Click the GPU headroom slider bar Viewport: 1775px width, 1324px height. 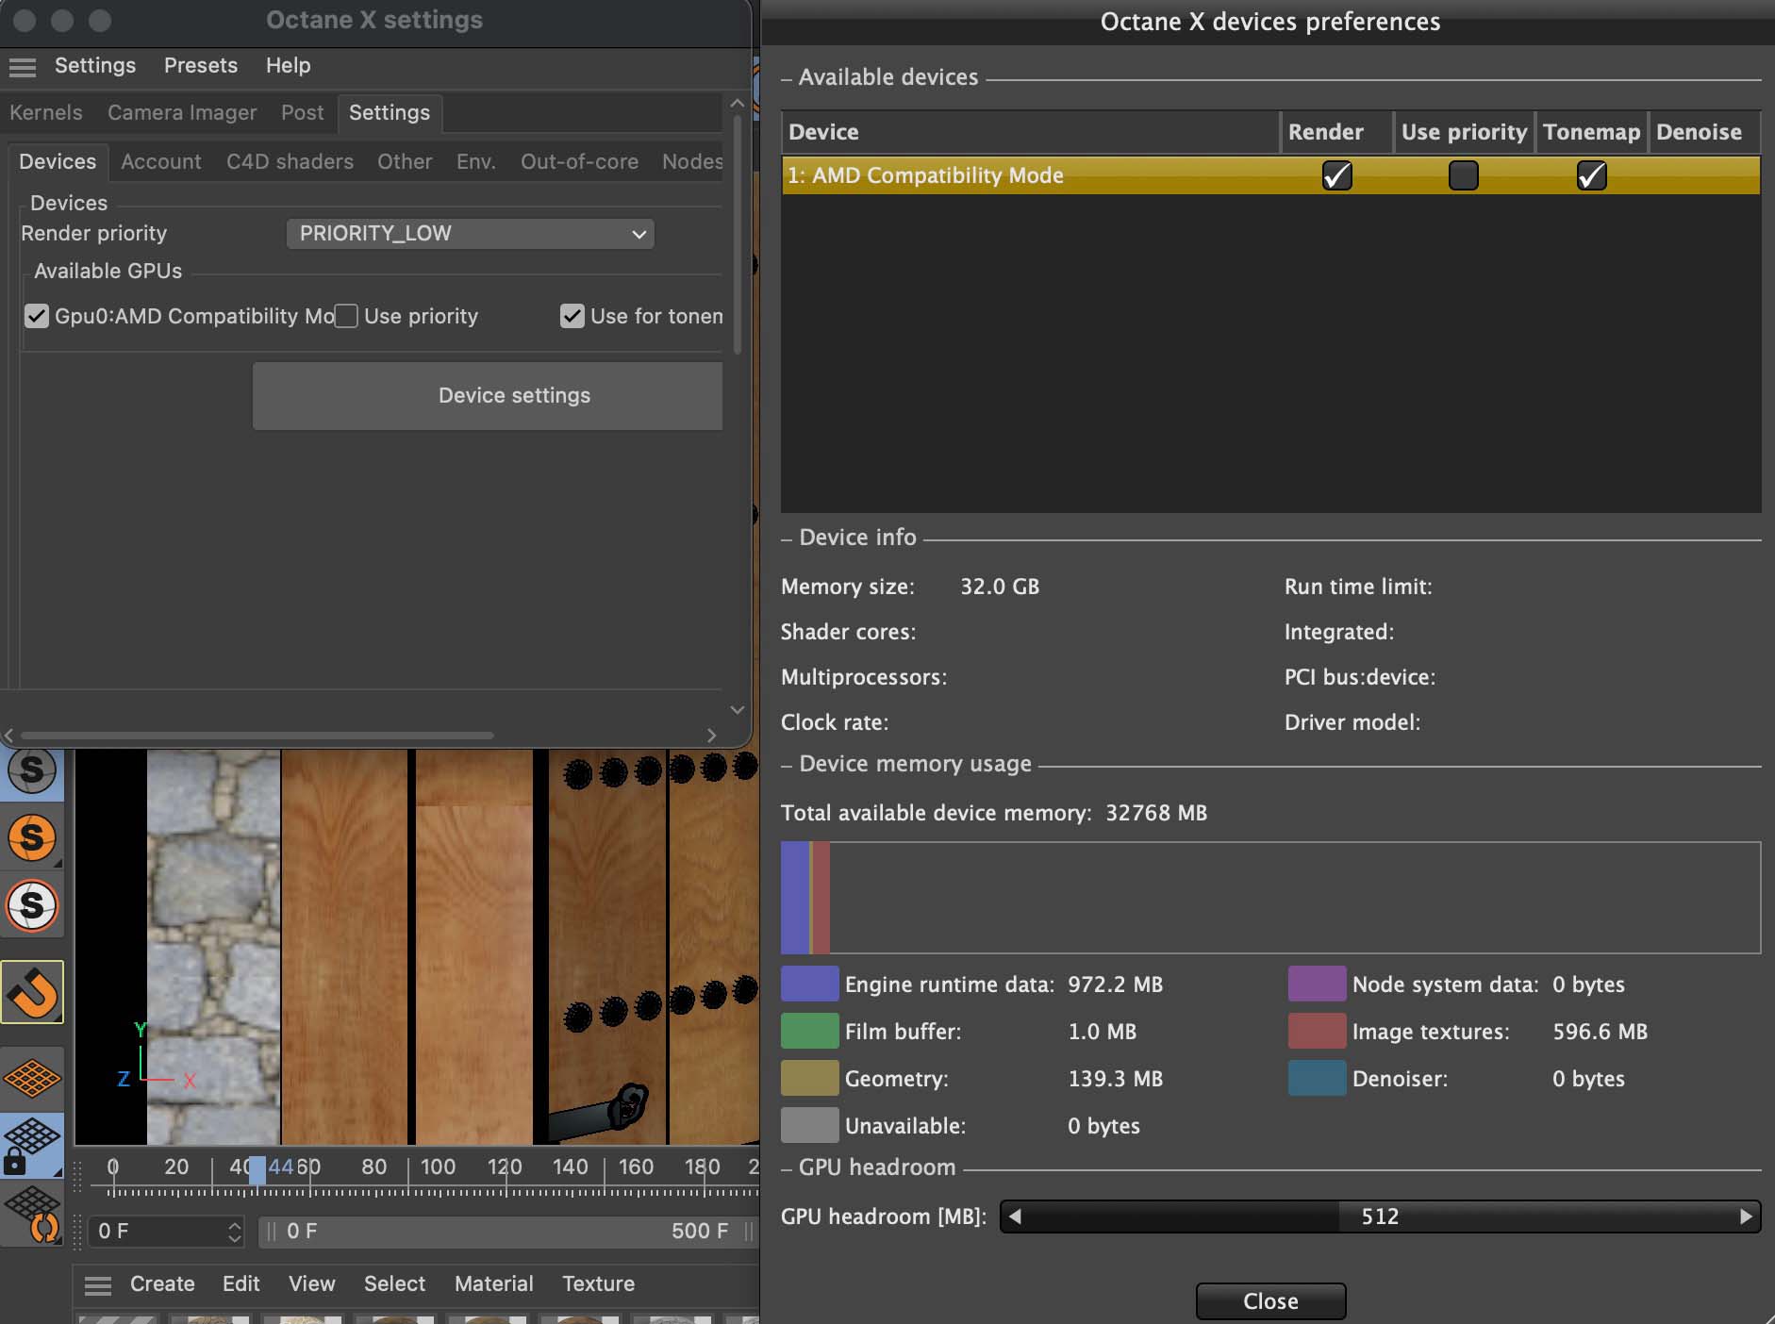[x=1380, y=1216]
